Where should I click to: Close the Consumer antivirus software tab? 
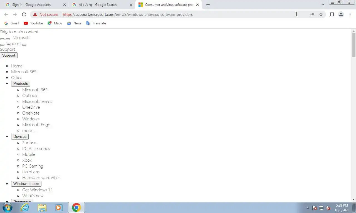[197, 5]
